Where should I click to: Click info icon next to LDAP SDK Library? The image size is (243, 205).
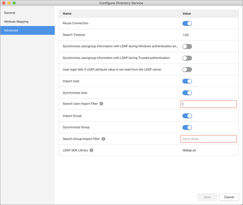(x=92, y=150)
